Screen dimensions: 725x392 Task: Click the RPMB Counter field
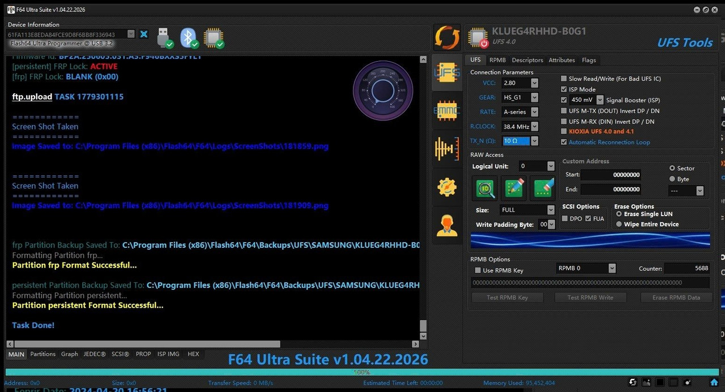pyautogui.click(x=687, y=268)
